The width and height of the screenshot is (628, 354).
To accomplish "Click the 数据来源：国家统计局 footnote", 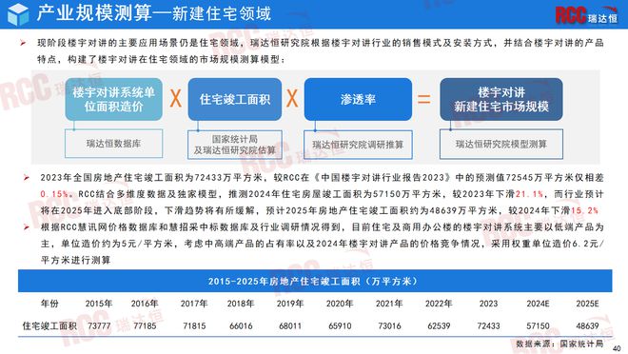I will (x=559, y=344).
